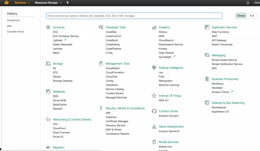Open the AWS IoT service
The height and width of the screenshot is (151, 260).
click(164, 100)
